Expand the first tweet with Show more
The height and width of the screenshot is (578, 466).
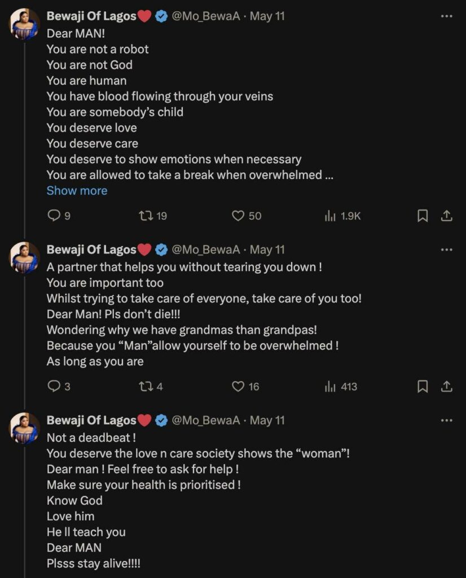77,191
